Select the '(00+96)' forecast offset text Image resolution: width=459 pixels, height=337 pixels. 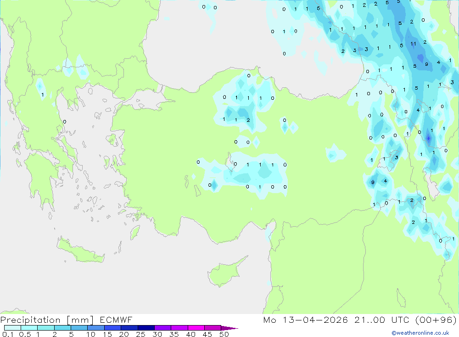click(x=436, y=320)
